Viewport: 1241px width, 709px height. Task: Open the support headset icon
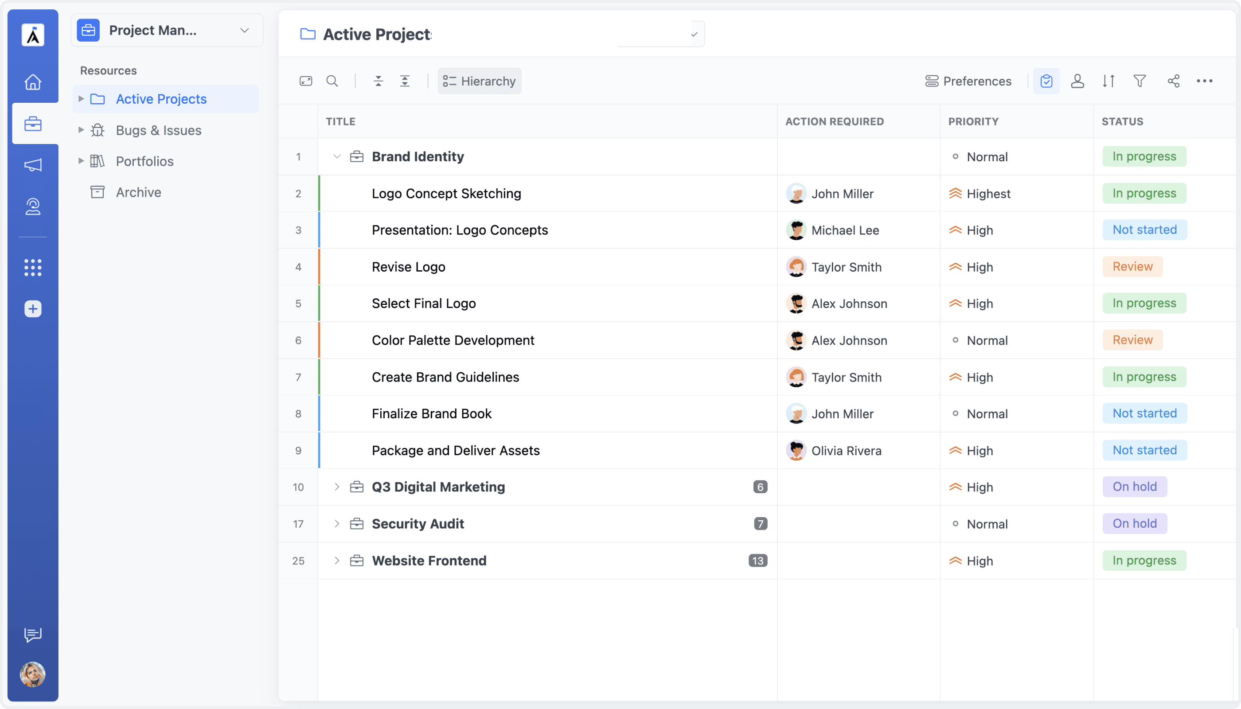coord(33,206)
